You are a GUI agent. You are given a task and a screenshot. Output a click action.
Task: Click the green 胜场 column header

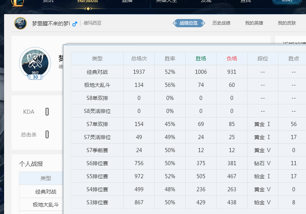click(201, 59)
